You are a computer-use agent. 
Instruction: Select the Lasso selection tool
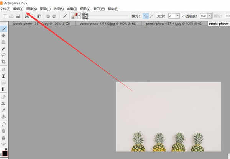tap(3, 55)
